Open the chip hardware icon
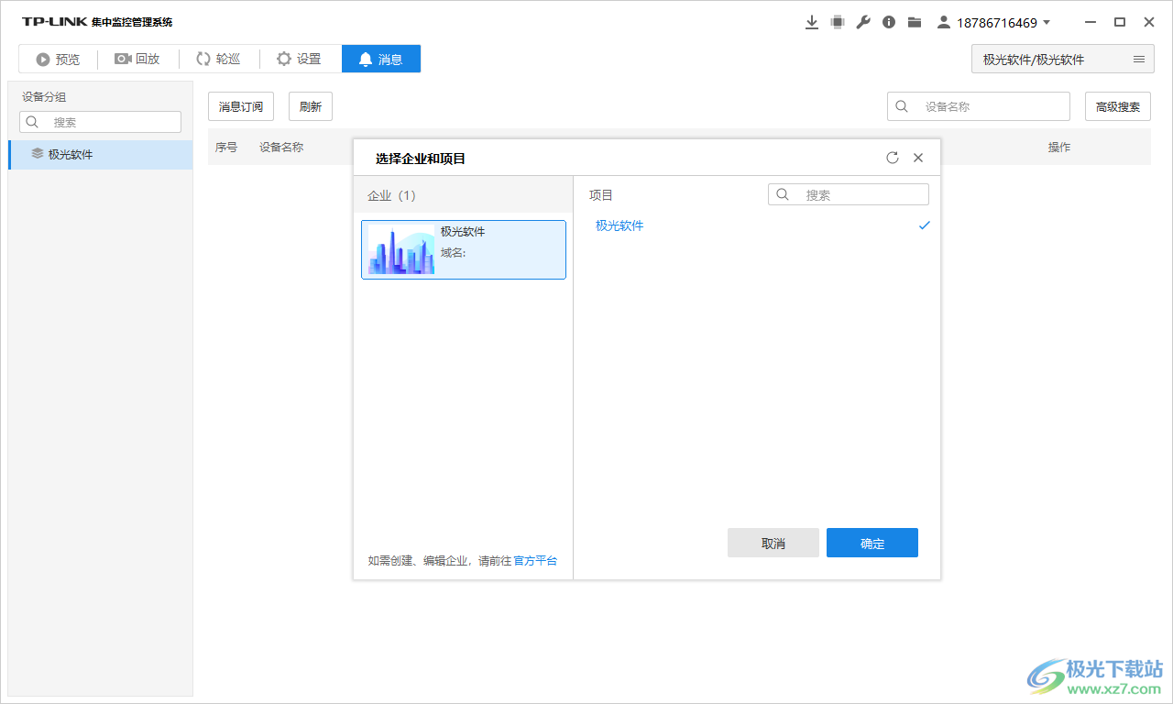 [837, 22]
